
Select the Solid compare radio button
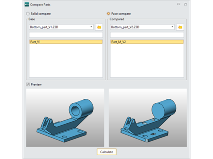click(28, 14)
